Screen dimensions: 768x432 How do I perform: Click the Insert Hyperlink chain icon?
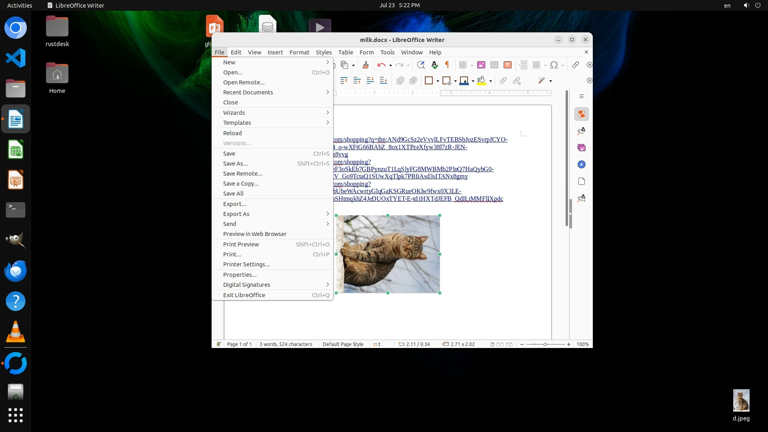point(575,65)
